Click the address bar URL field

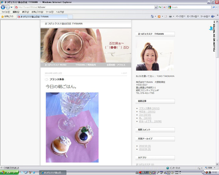(x=84, y=7)
